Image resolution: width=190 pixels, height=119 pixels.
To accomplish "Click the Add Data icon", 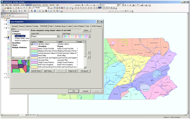I will 30,8.
